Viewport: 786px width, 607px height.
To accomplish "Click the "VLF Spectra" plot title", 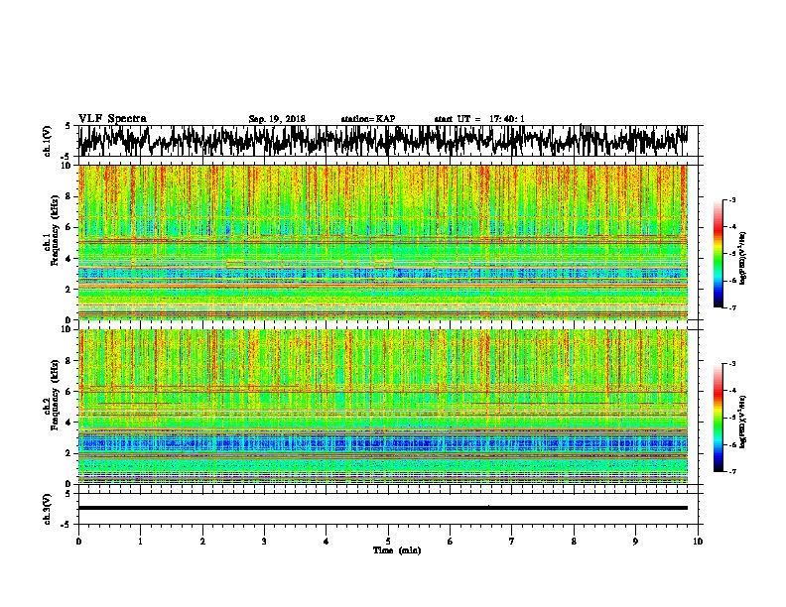I will [112, 119].
